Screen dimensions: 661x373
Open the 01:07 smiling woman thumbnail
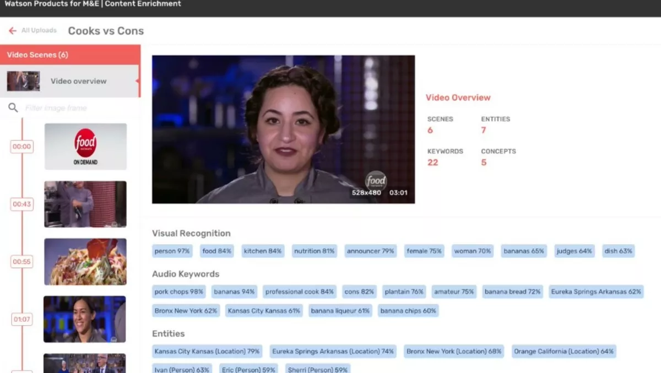85,319
